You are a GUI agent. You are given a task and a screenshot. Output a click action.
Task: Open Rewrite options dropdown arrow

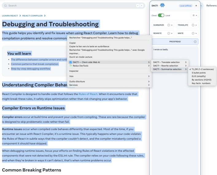(x=172, y=34)
